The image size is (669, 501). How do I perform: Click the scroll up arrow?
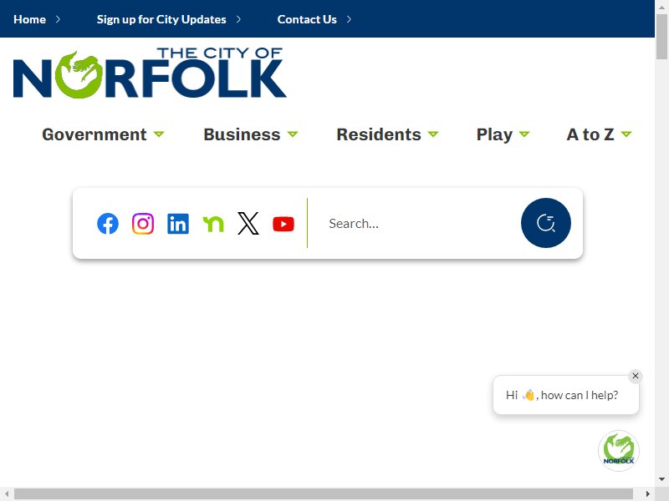(661, 7)
